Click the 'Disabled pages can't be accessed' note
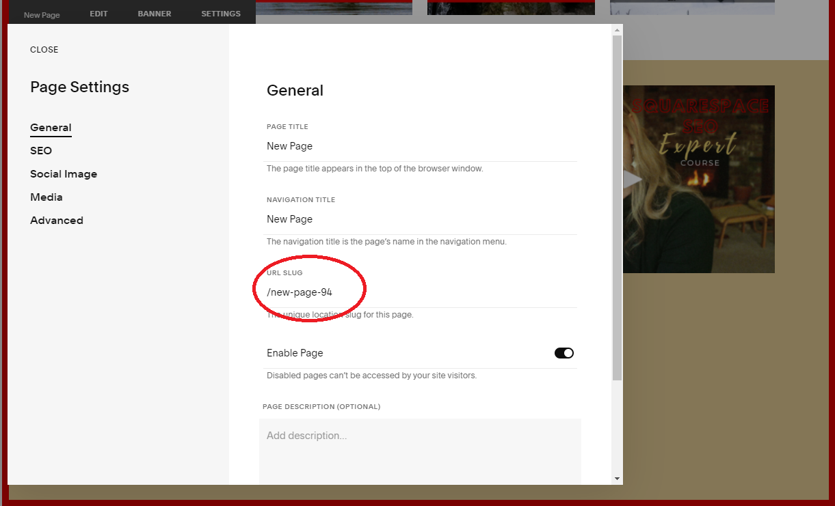The width and height of the screenshot is (835, 506). click(x=371, y=376)
